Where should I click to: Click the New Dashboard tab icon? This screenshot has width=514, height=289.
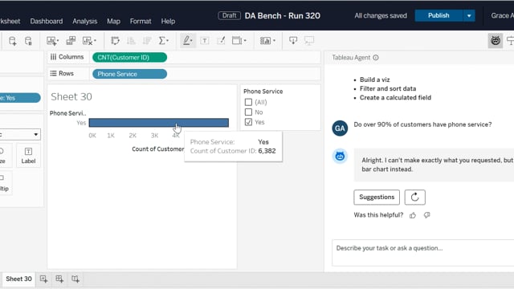tap(59, 279)
